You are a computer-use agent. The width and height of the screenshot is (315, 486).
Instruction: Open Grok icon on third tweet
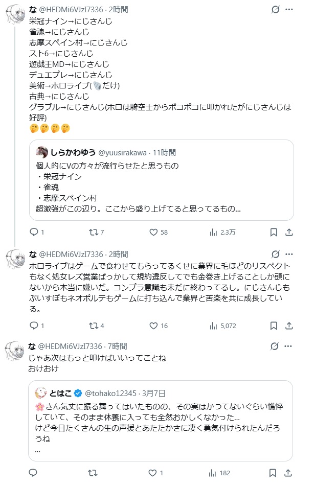click(x=275, y=346)
